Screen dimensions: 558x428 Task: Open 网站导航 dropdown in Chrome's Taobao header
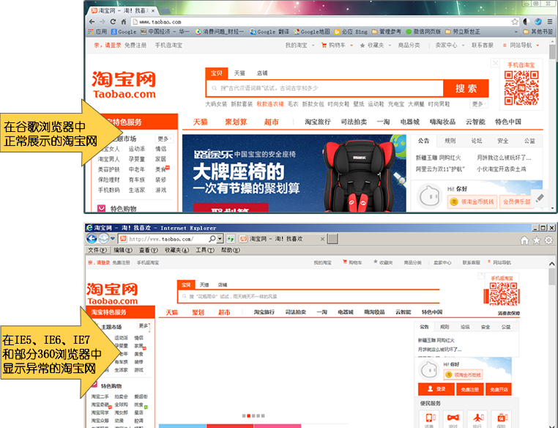tap(521, 45)
